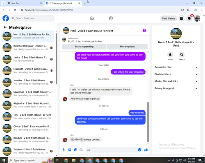Open the Home icon in top navigation
The width and height of the screenshot is (205, 163).
click(92, 18)
